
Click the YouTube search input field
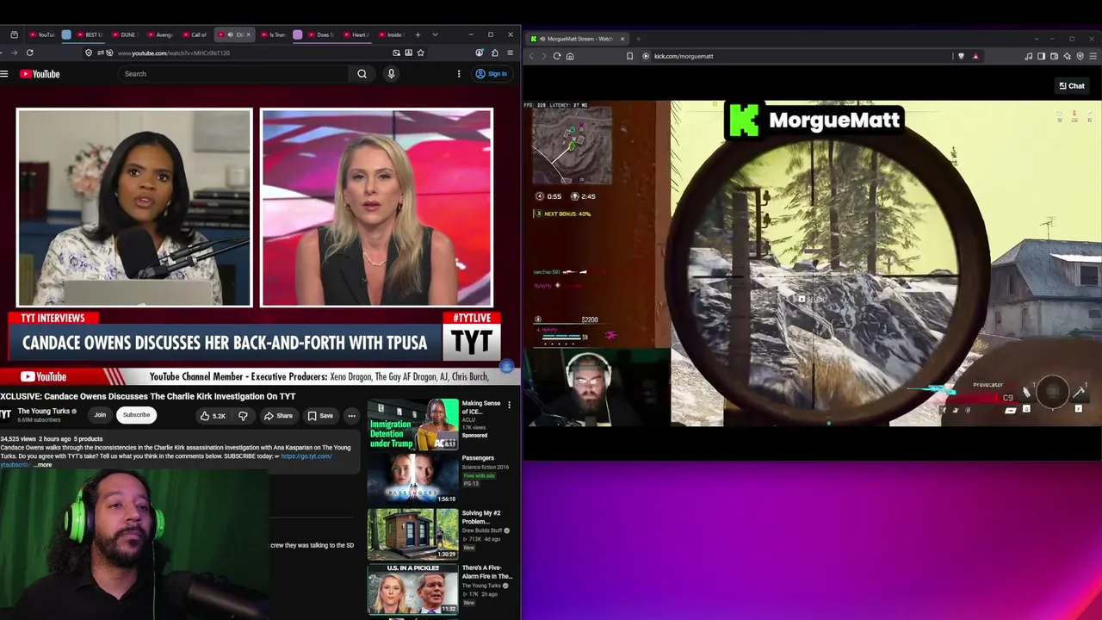click(x=232, y=74)
